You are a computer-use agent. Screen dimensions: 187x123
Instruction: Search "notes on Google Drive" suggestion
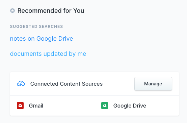click(42, 39)
